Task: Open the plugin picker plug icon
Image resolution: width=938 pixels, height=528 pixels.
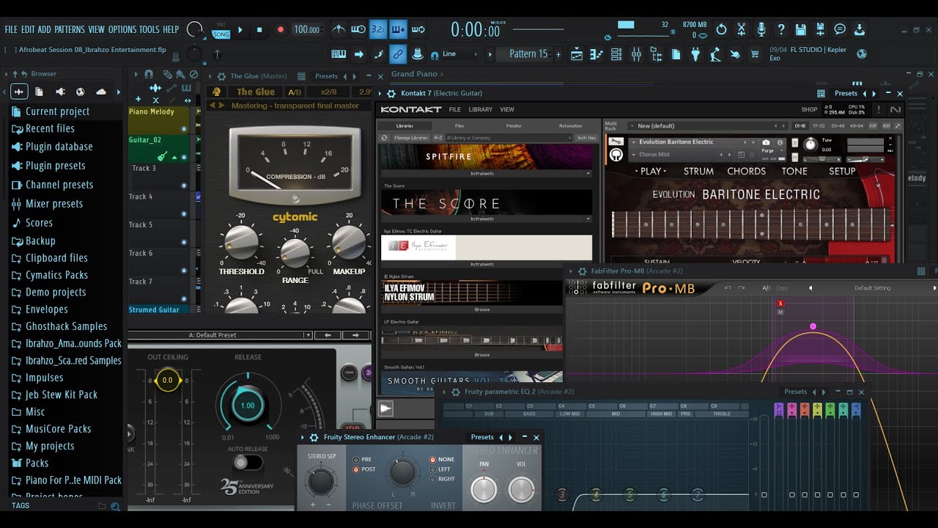Action: tap(695, 54)
